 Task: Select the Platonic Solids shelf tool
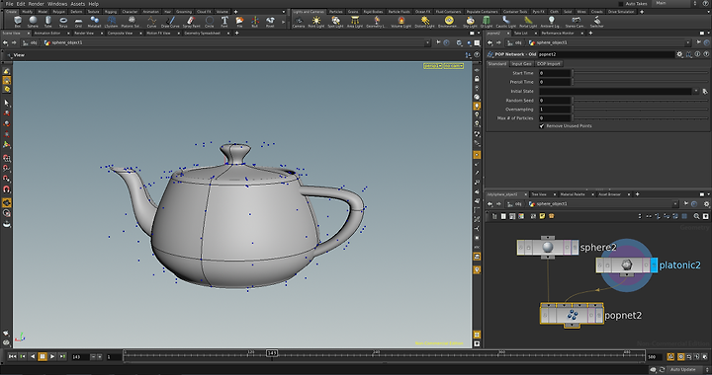[x=131, y=22]
